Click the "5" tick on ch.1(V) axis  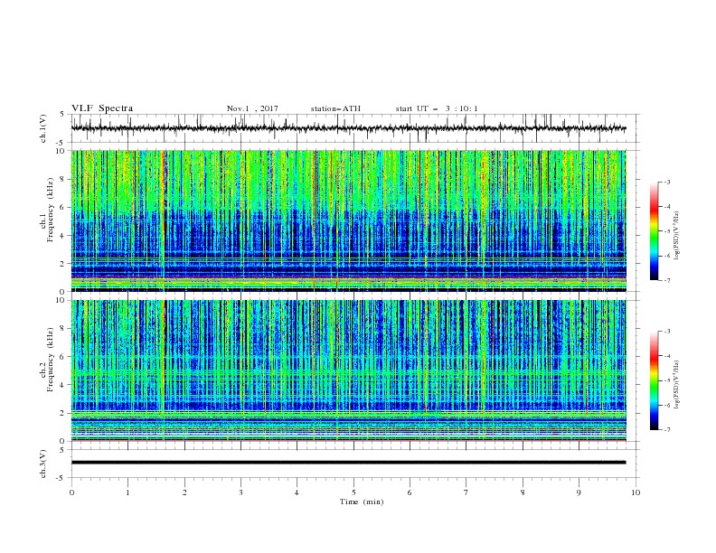click(62, 115)
